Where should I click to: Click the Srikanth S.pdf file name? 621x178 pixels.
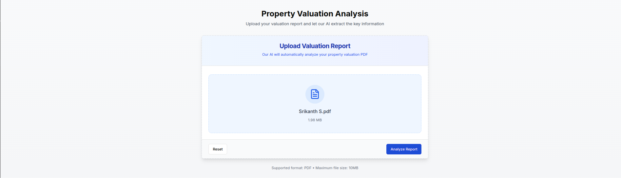(315, 111)
